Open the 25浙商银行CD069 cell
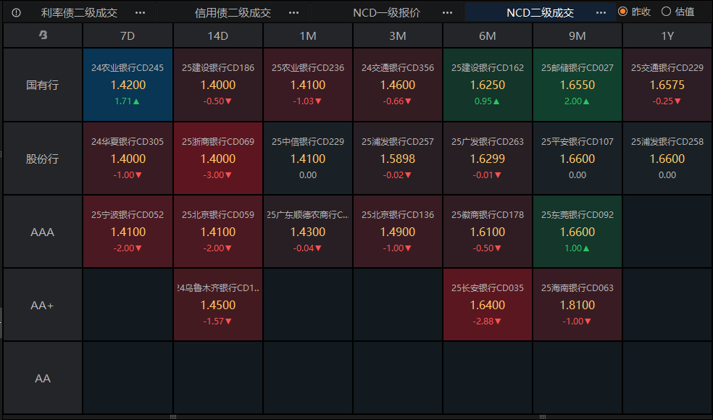The width and height of the screenshot is (713, 420). point(218,158)
